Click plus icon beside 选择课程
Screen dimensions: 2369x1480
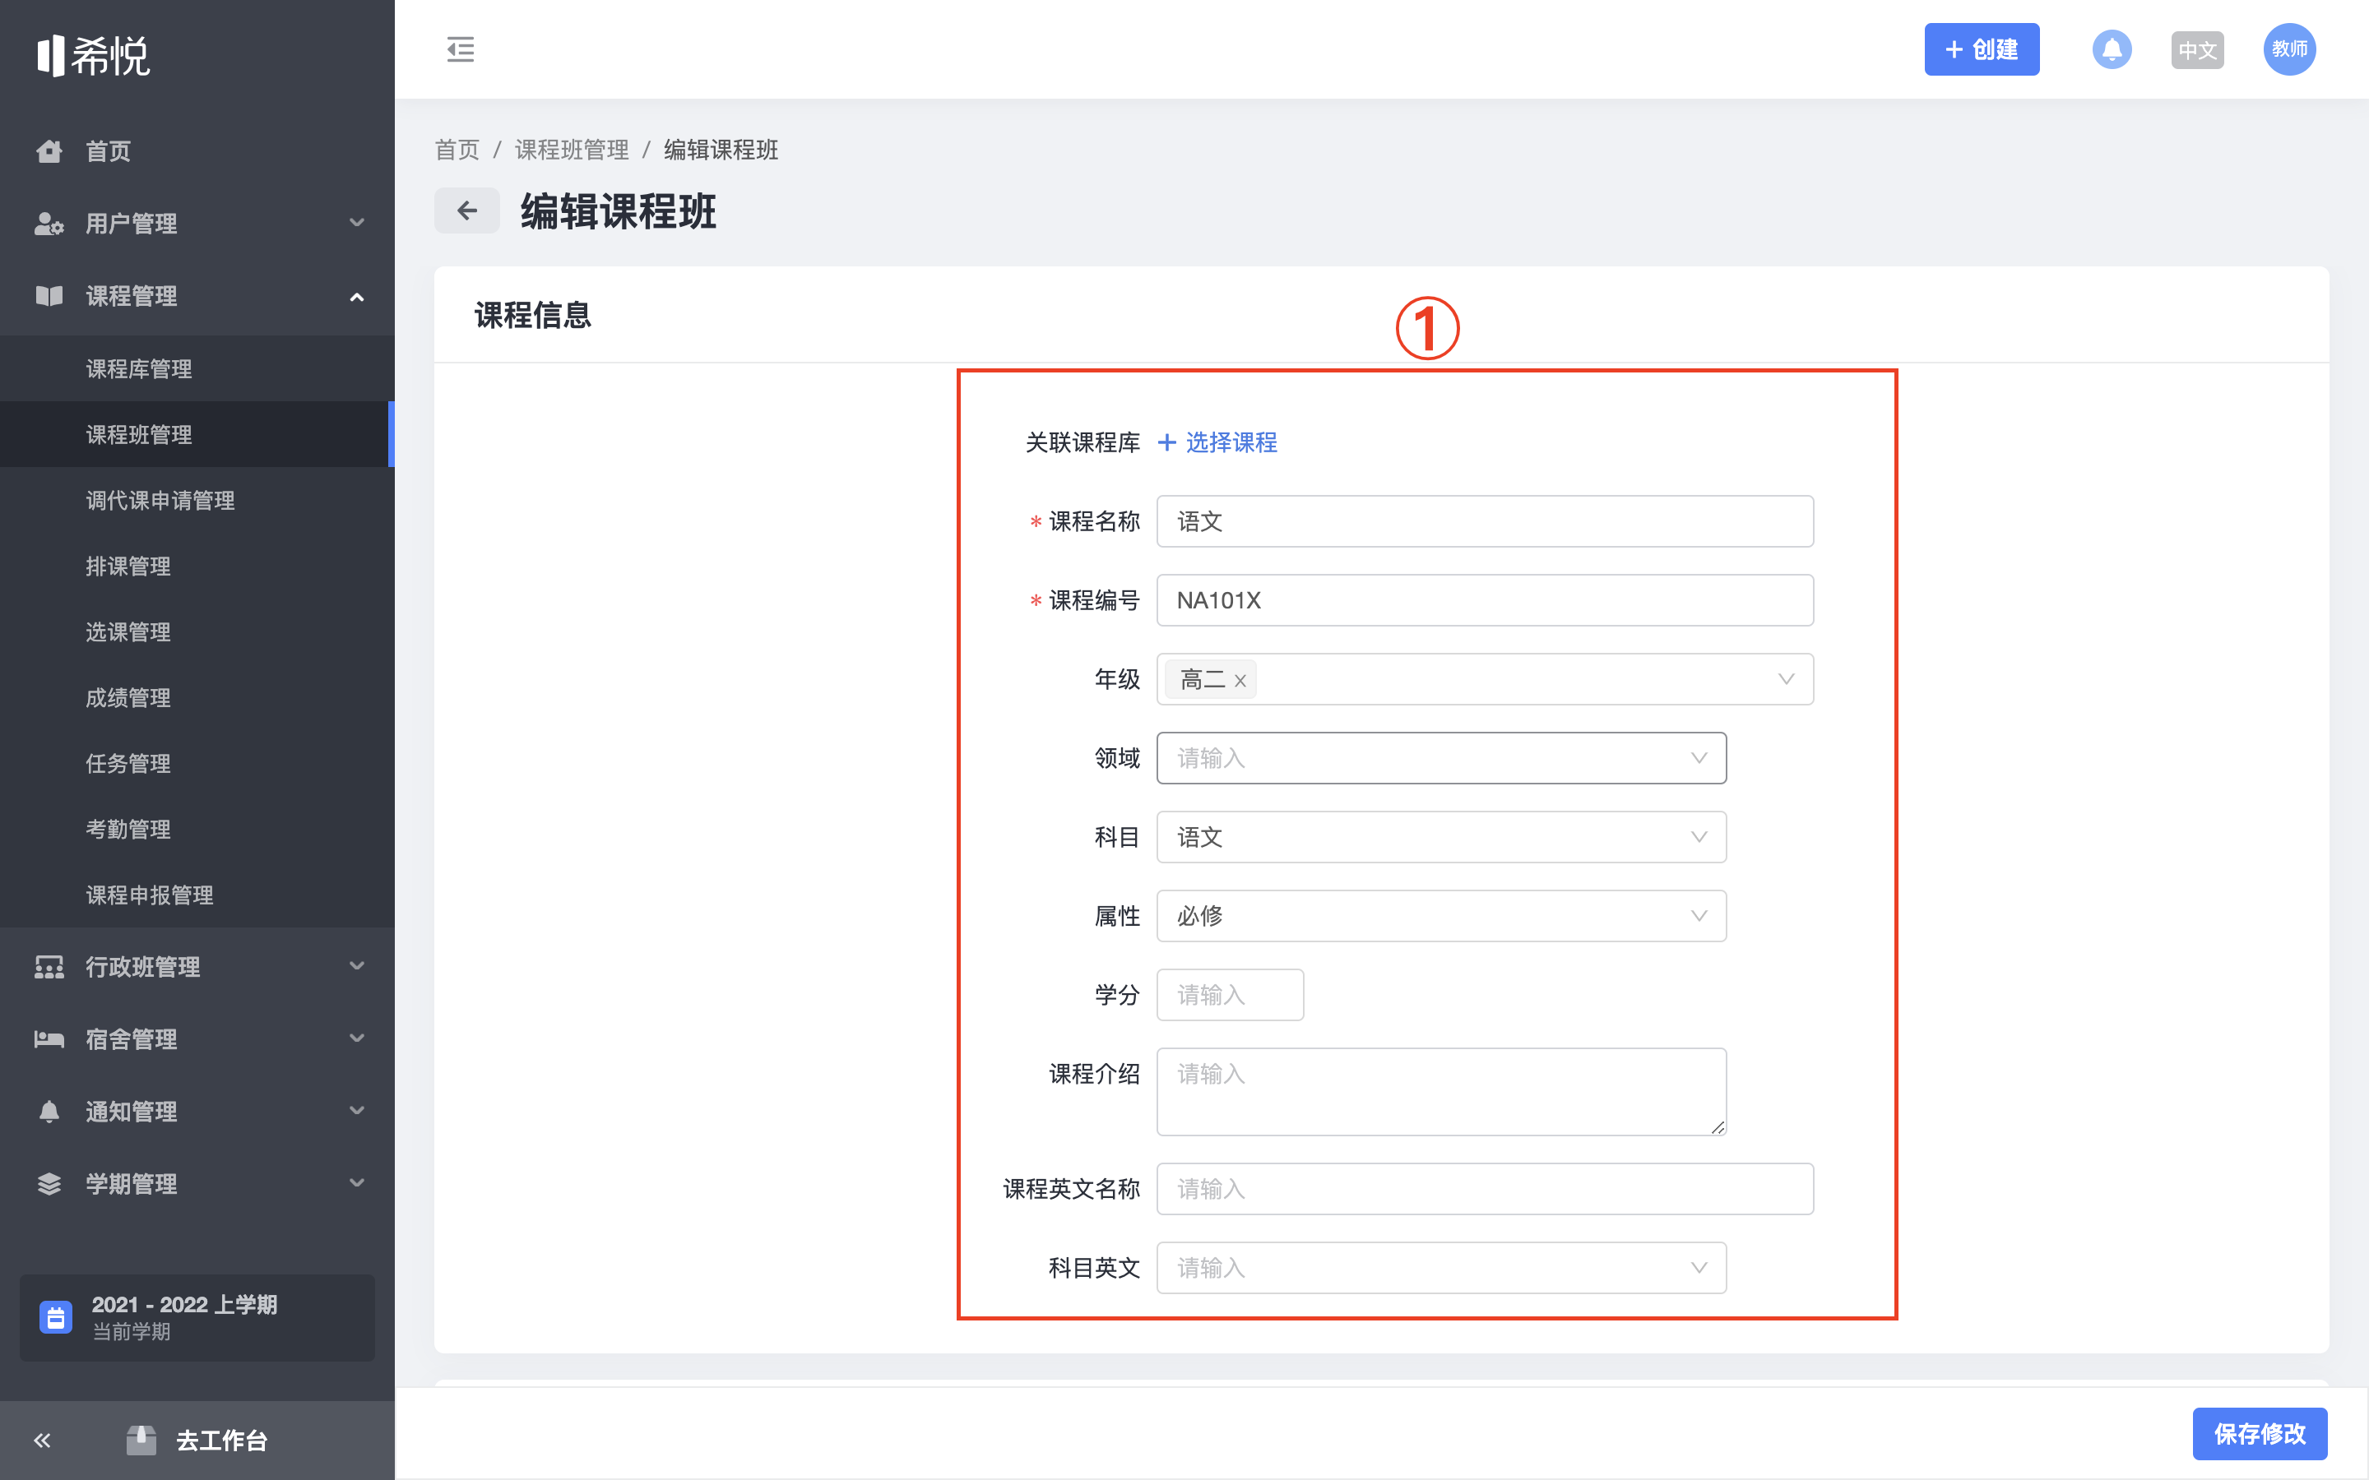coord(1166,442)
